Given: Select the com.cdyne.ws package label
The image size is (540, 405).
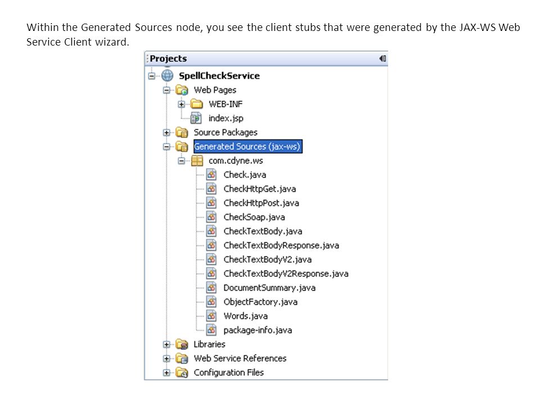Looking at the screenshot, I should [236, 160].
